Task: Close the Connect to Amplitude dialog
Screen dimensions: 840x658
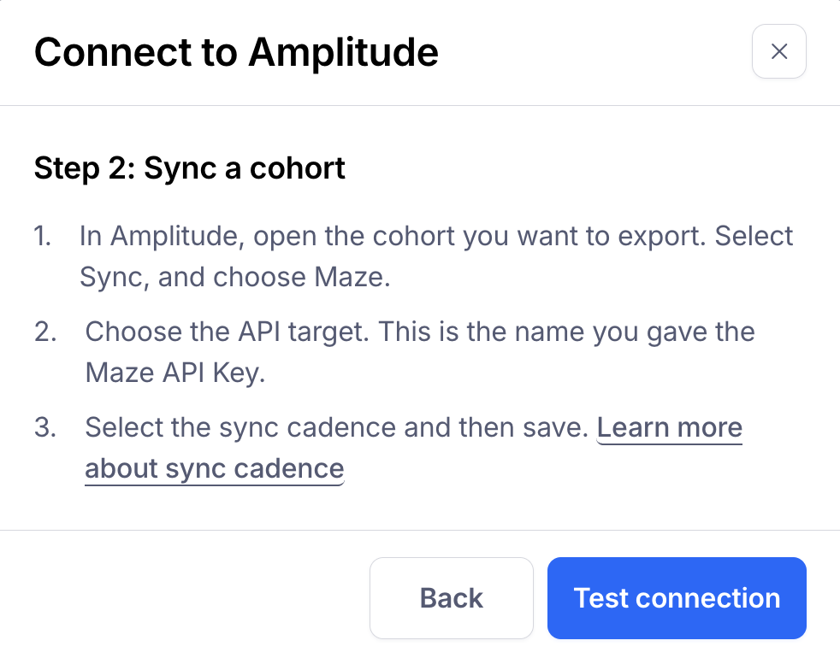Action: click(778, 52)
